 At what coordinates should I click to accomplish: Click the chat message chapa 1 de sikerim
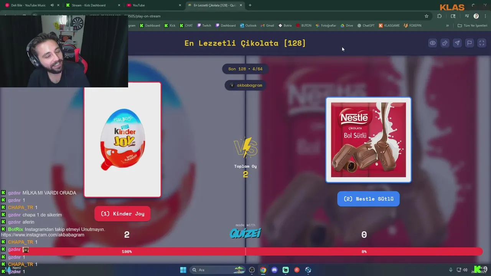click(42, 215)
